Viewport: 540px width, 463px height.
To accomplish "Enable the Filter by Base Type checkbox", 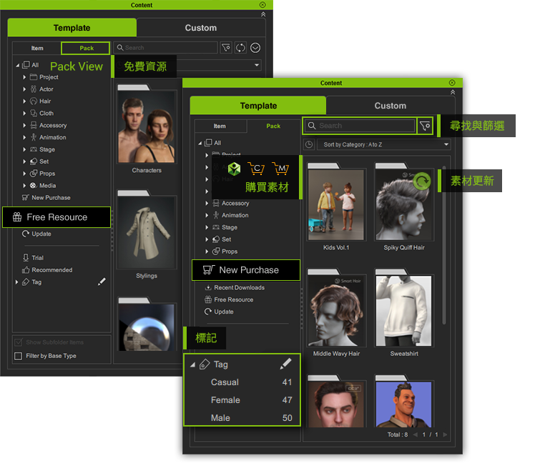I will tap(19, 356).
